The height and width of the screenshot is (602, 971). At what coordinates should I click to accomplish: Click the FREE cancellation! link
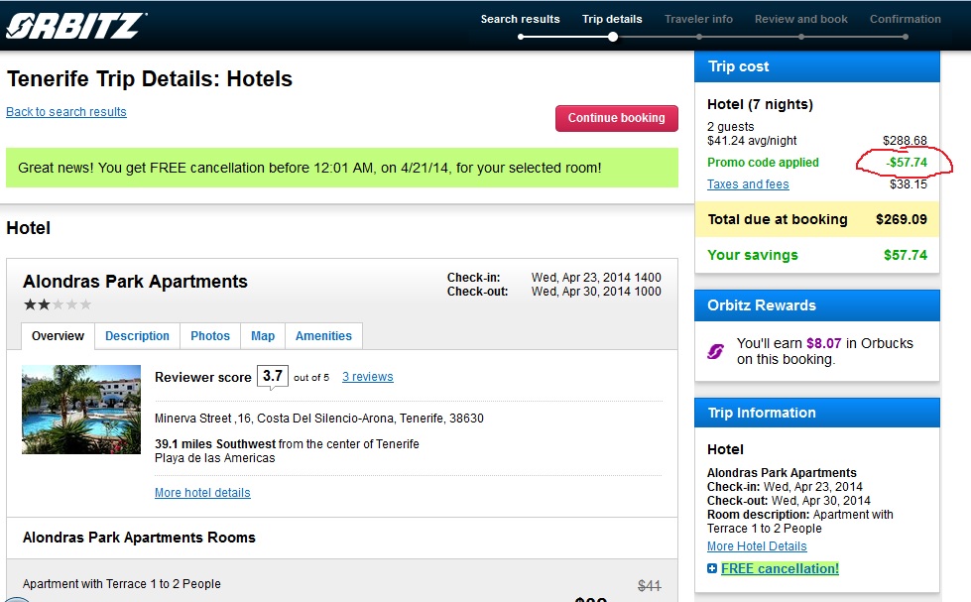pos(781,568)
